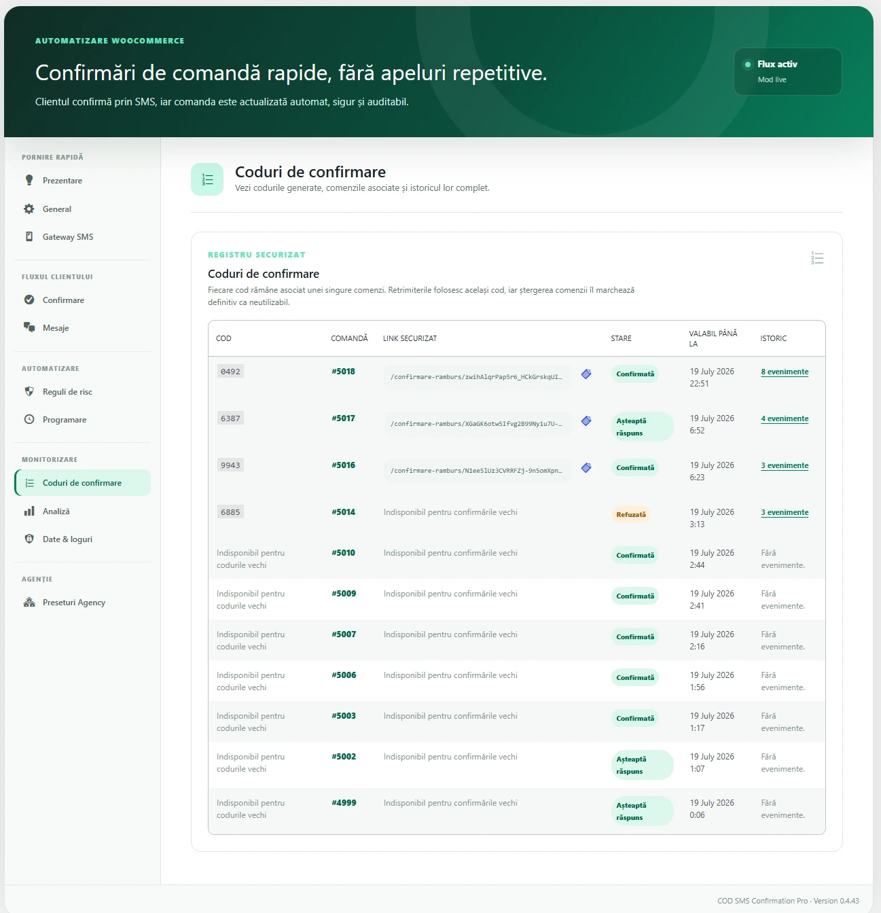This screenshot has width=881, height=913.
Task: Open Preseturi Agency
Action: 83,602
